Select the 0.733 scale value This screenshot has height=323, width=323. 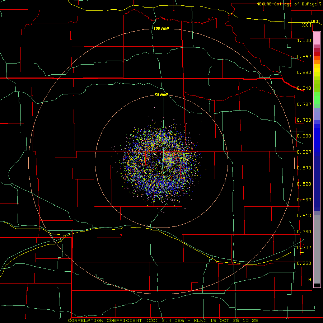pyautogui.click(x=304, y=120)
